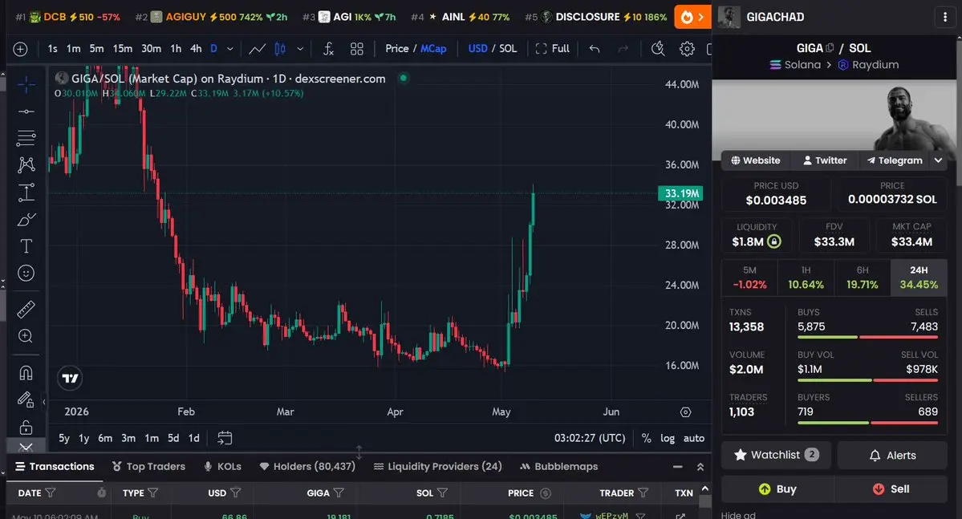Select the 5M stats period
962x519 pixels.
[x=749, y=278]
